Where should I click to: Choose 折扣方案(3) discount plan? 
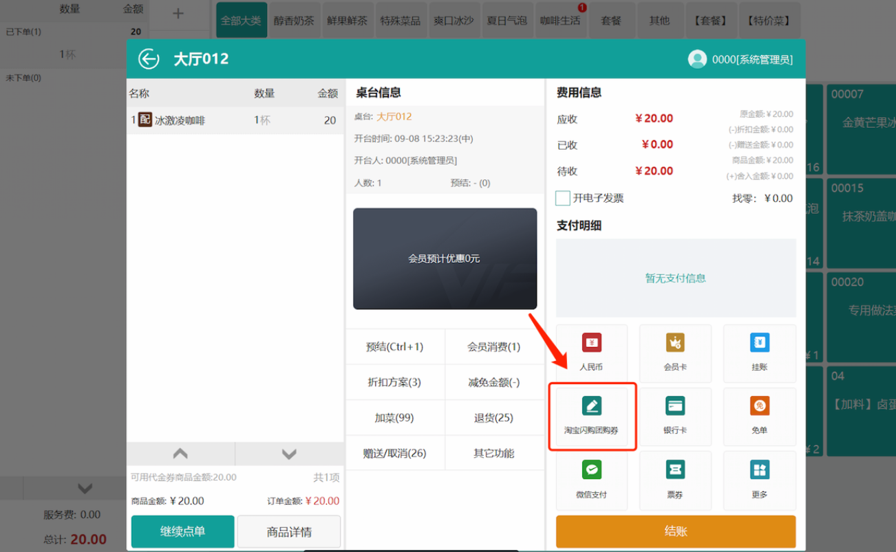click(x=395, y=382)
